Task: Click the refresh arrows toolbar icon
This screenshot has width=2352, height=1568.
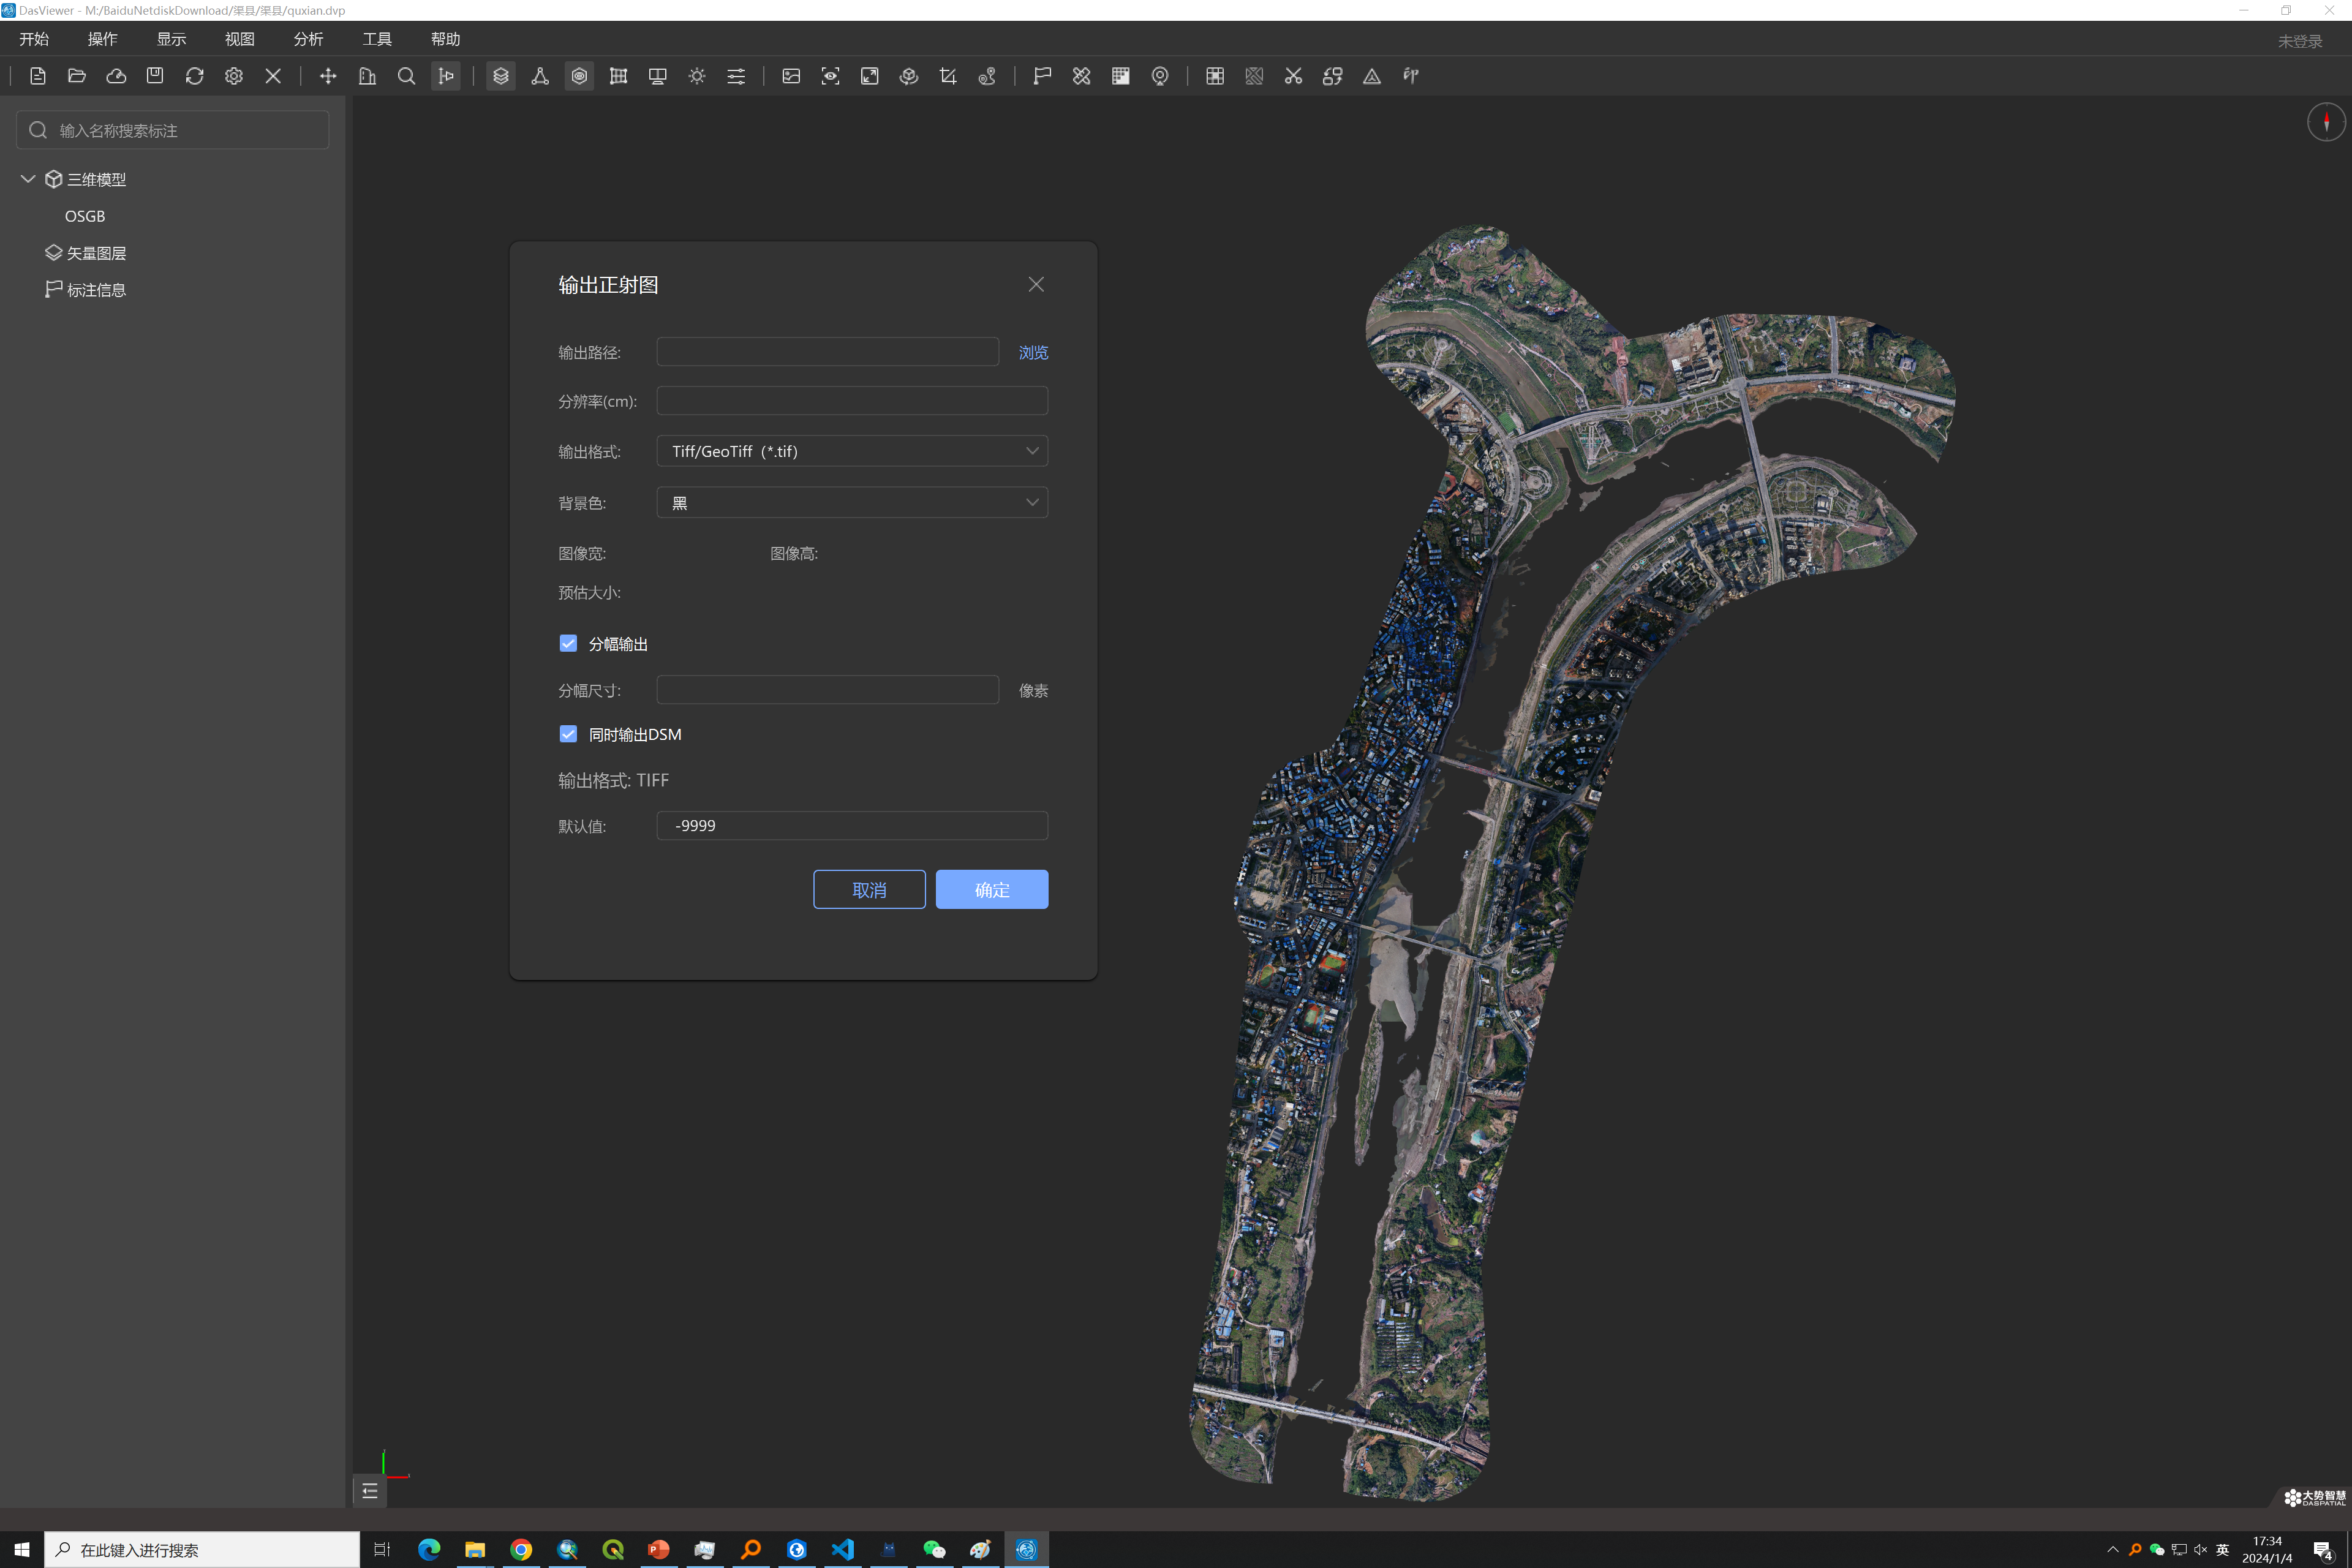Action: (195, 76)
